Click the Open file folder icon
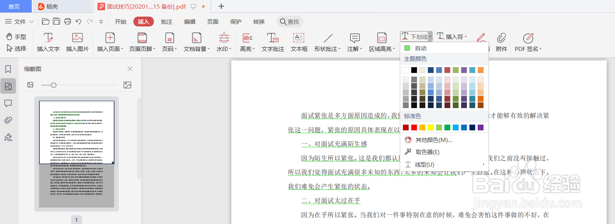615x224 pixels. click(46, 22)
